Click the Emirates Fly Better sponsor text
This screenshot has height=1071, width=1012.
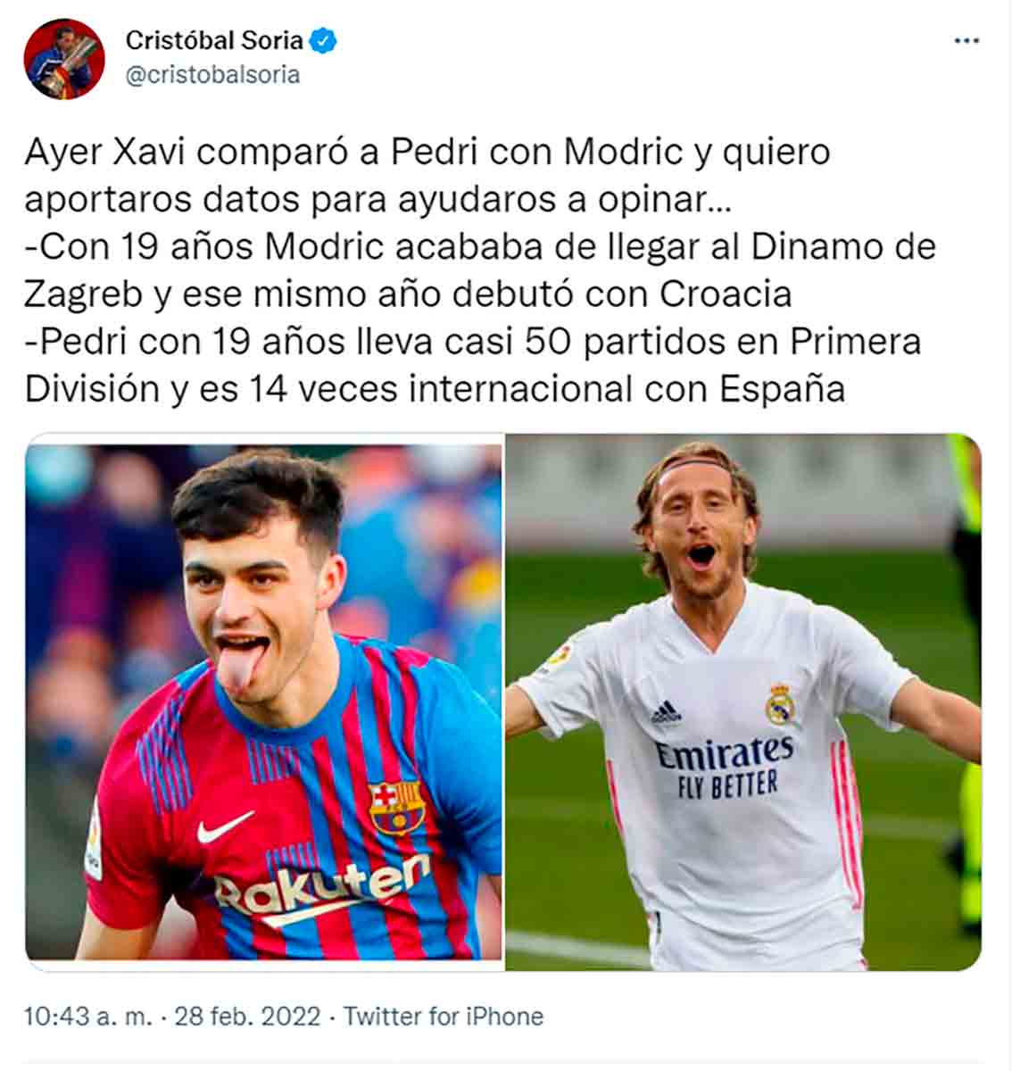click(725, 768)
